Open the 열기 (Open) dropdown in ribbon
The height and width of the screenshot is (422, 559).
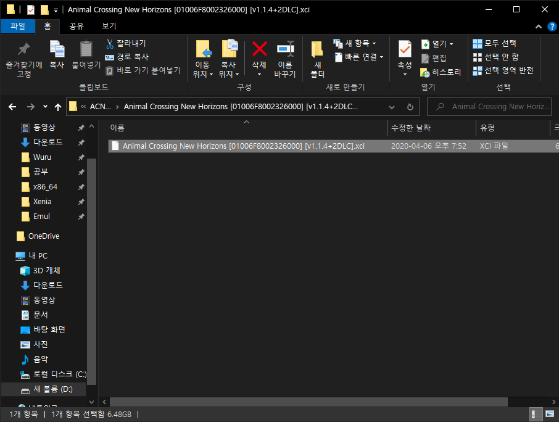pos(437,44)
